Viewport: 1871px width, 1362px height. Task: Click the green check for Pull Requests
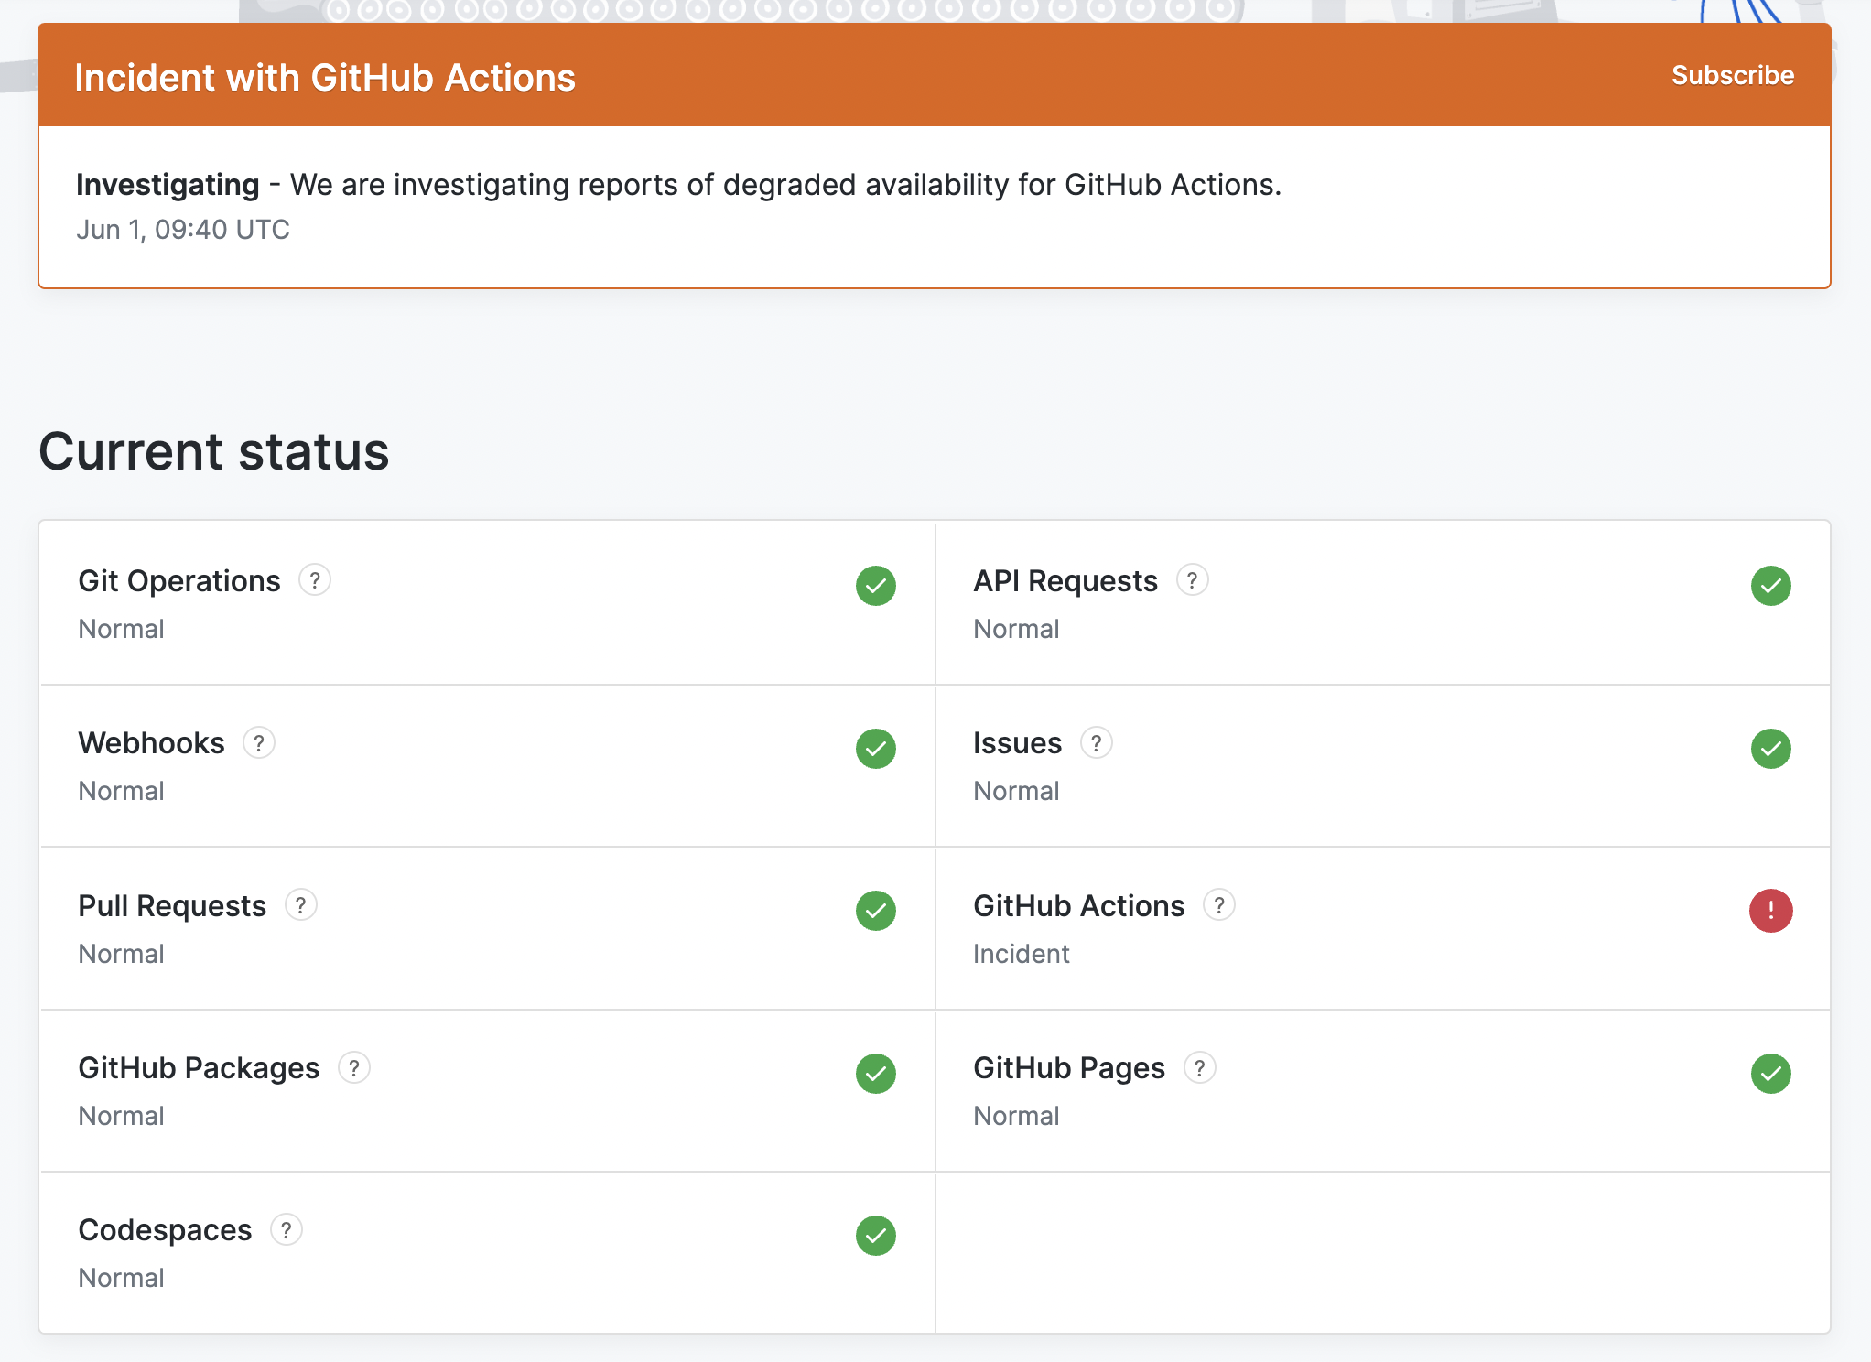tap(876, 911)
